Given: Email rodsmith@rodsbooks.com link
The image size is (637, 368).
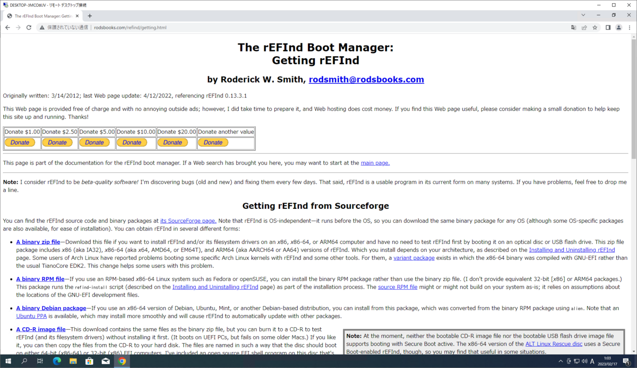Looking at the screenshot, I should pyautogui.click(x=366, y=80).
